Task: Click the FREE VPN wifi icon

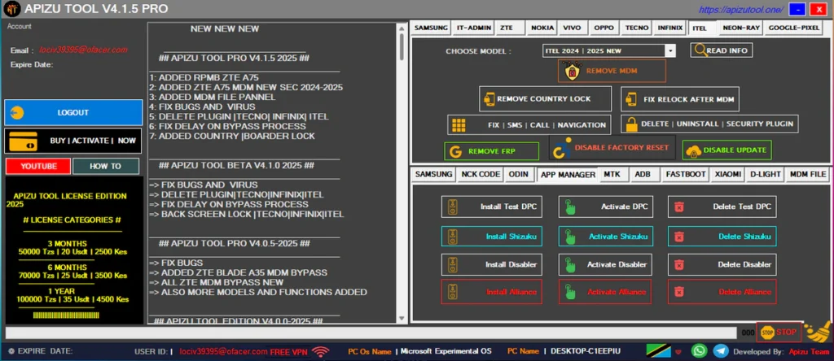Action: pyautogui.click(x=320, y=351)
